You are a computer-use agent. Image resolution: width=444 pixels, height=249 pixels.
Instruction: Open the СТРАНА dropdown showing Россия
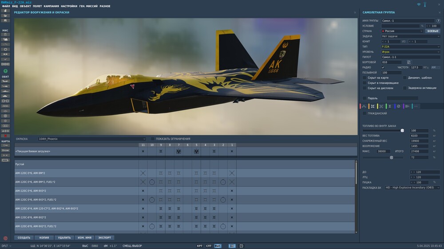coord(402,31)
